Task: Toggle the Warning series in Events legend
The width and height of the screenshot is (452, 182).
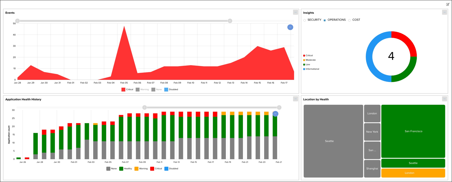Action: (142, 90)
